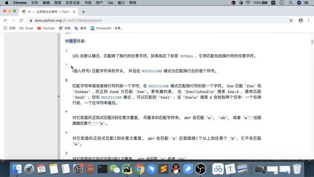
Task: Follow MULTILINE link in caret description
Action: point(152,71)
